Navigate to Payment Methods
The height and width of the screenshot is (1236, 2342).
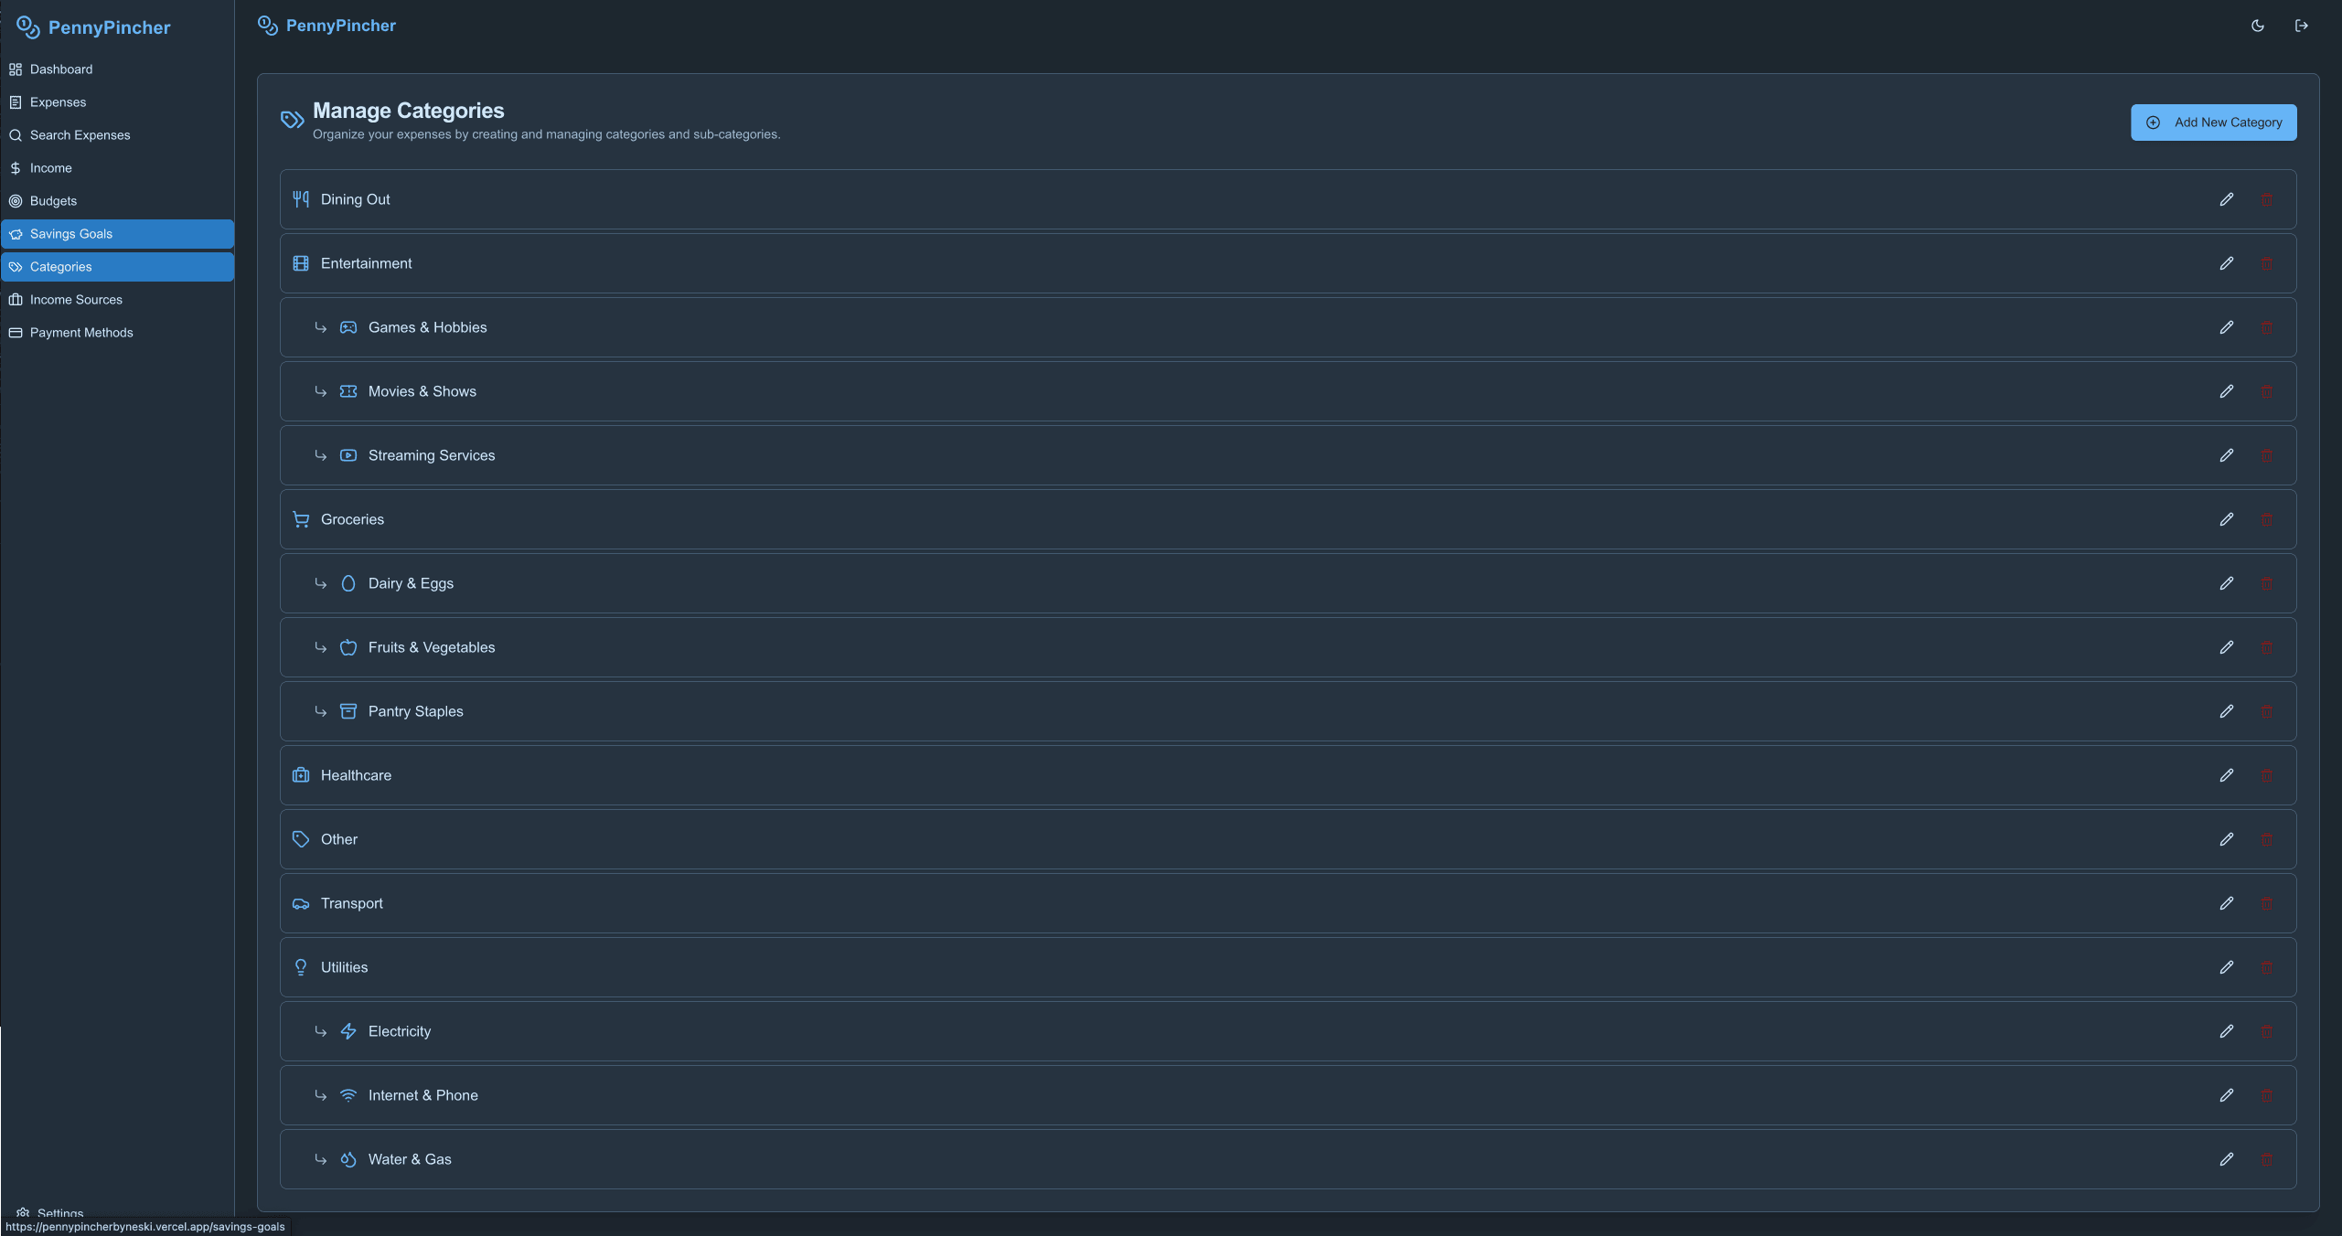81,333
